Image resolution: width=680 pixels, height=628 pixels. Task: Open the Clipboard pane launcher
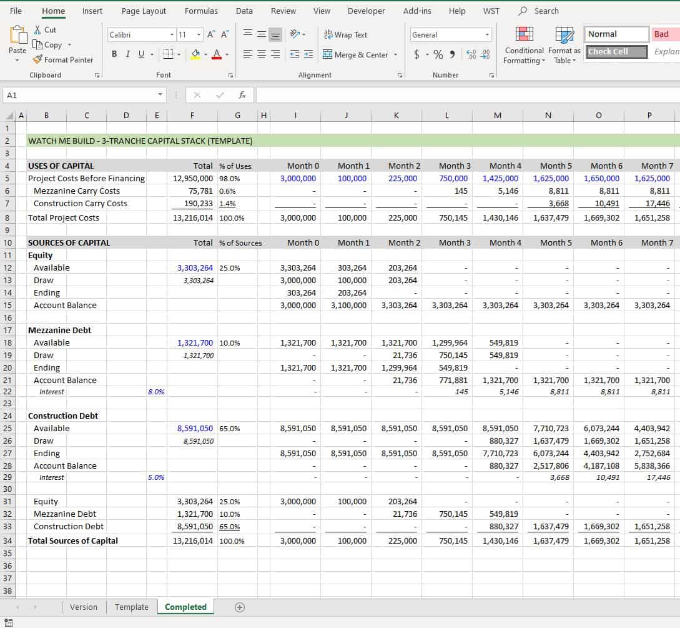(x=97, y=76)
